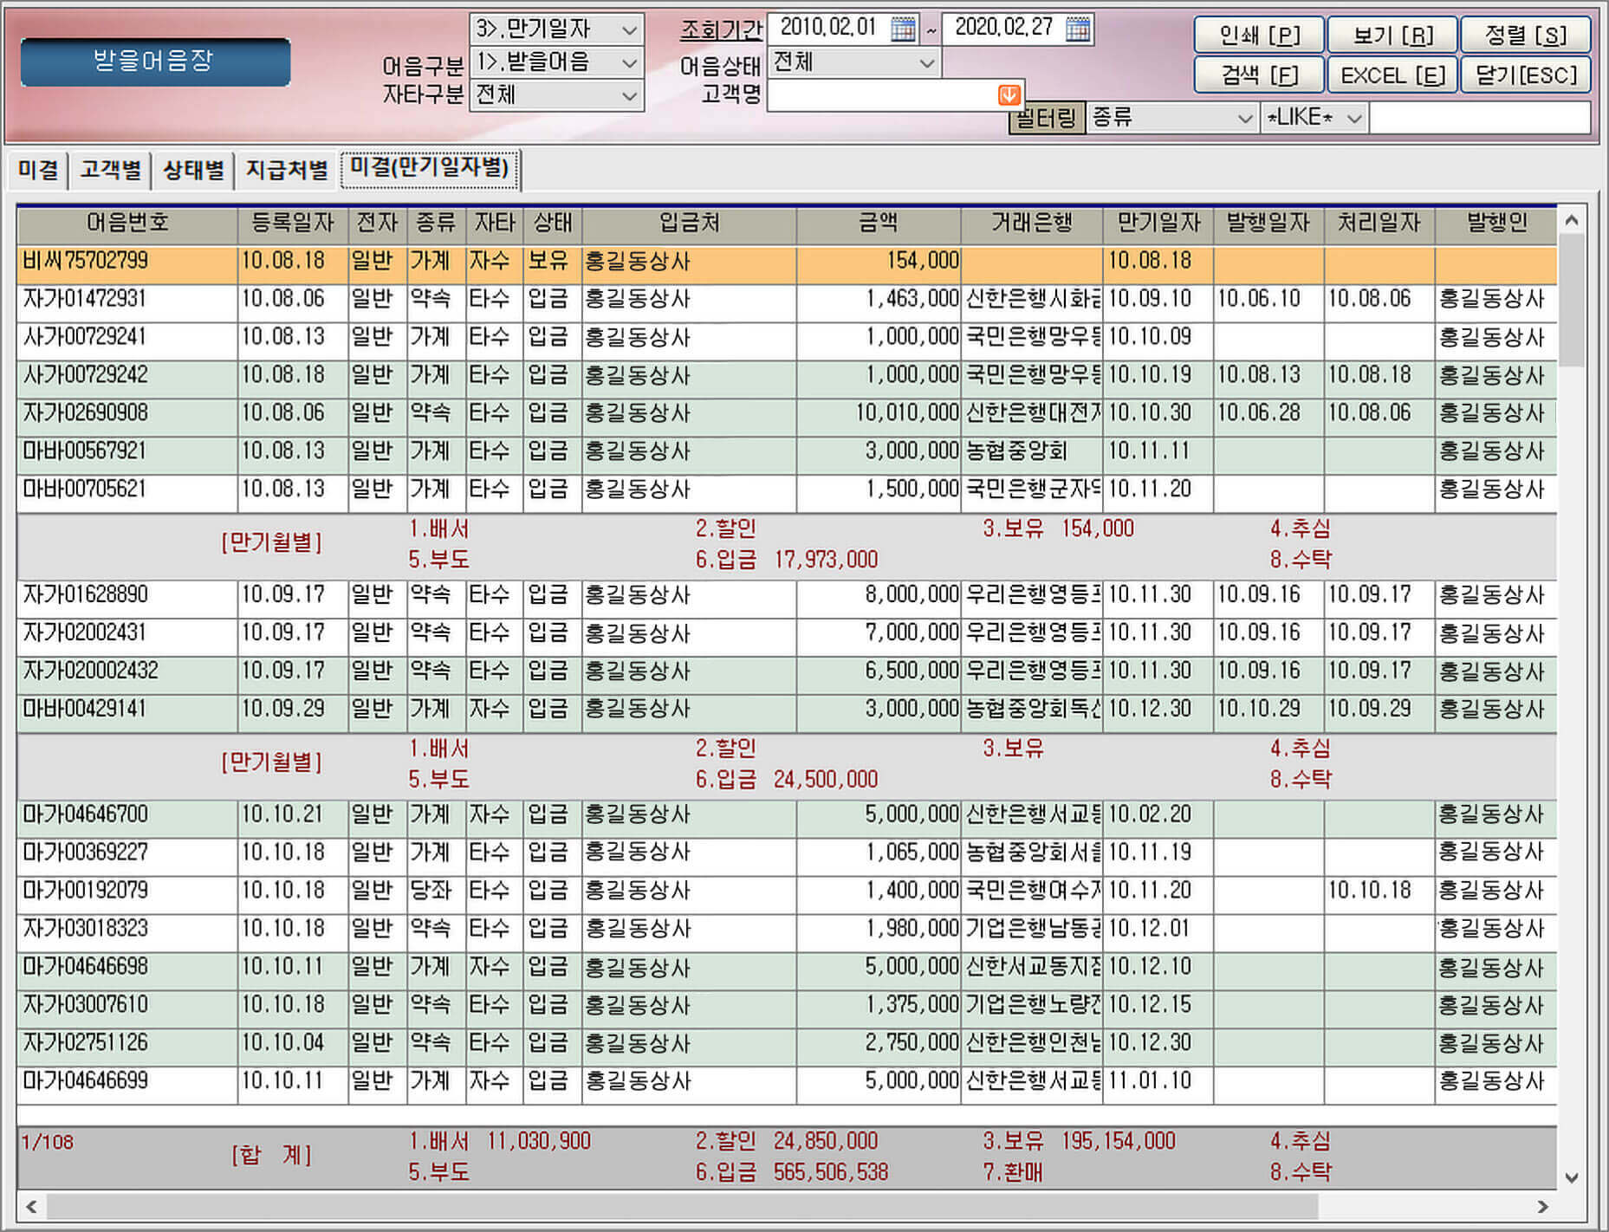Click the 검색 [F] search button

click(1259, 75)
